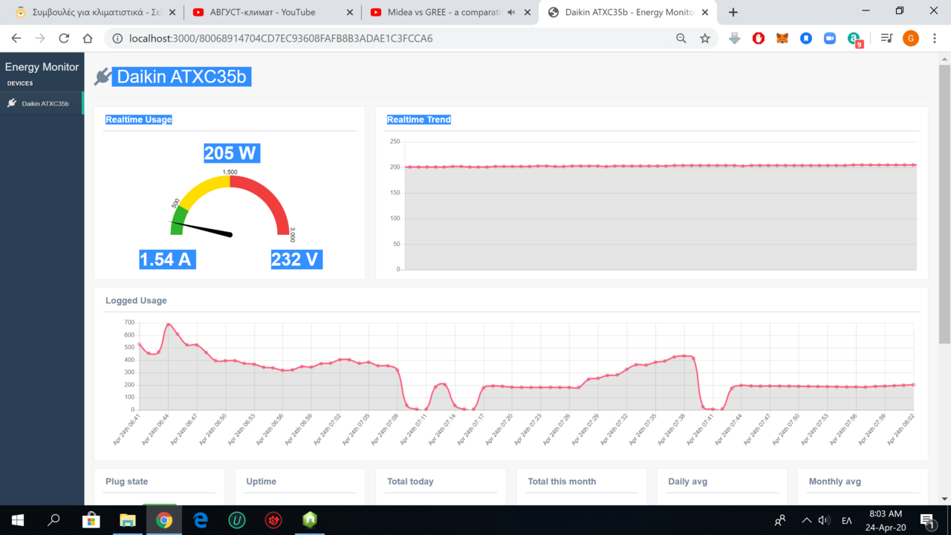
Task: Click the Uptime card heading
Action: (x=261, y=481)
